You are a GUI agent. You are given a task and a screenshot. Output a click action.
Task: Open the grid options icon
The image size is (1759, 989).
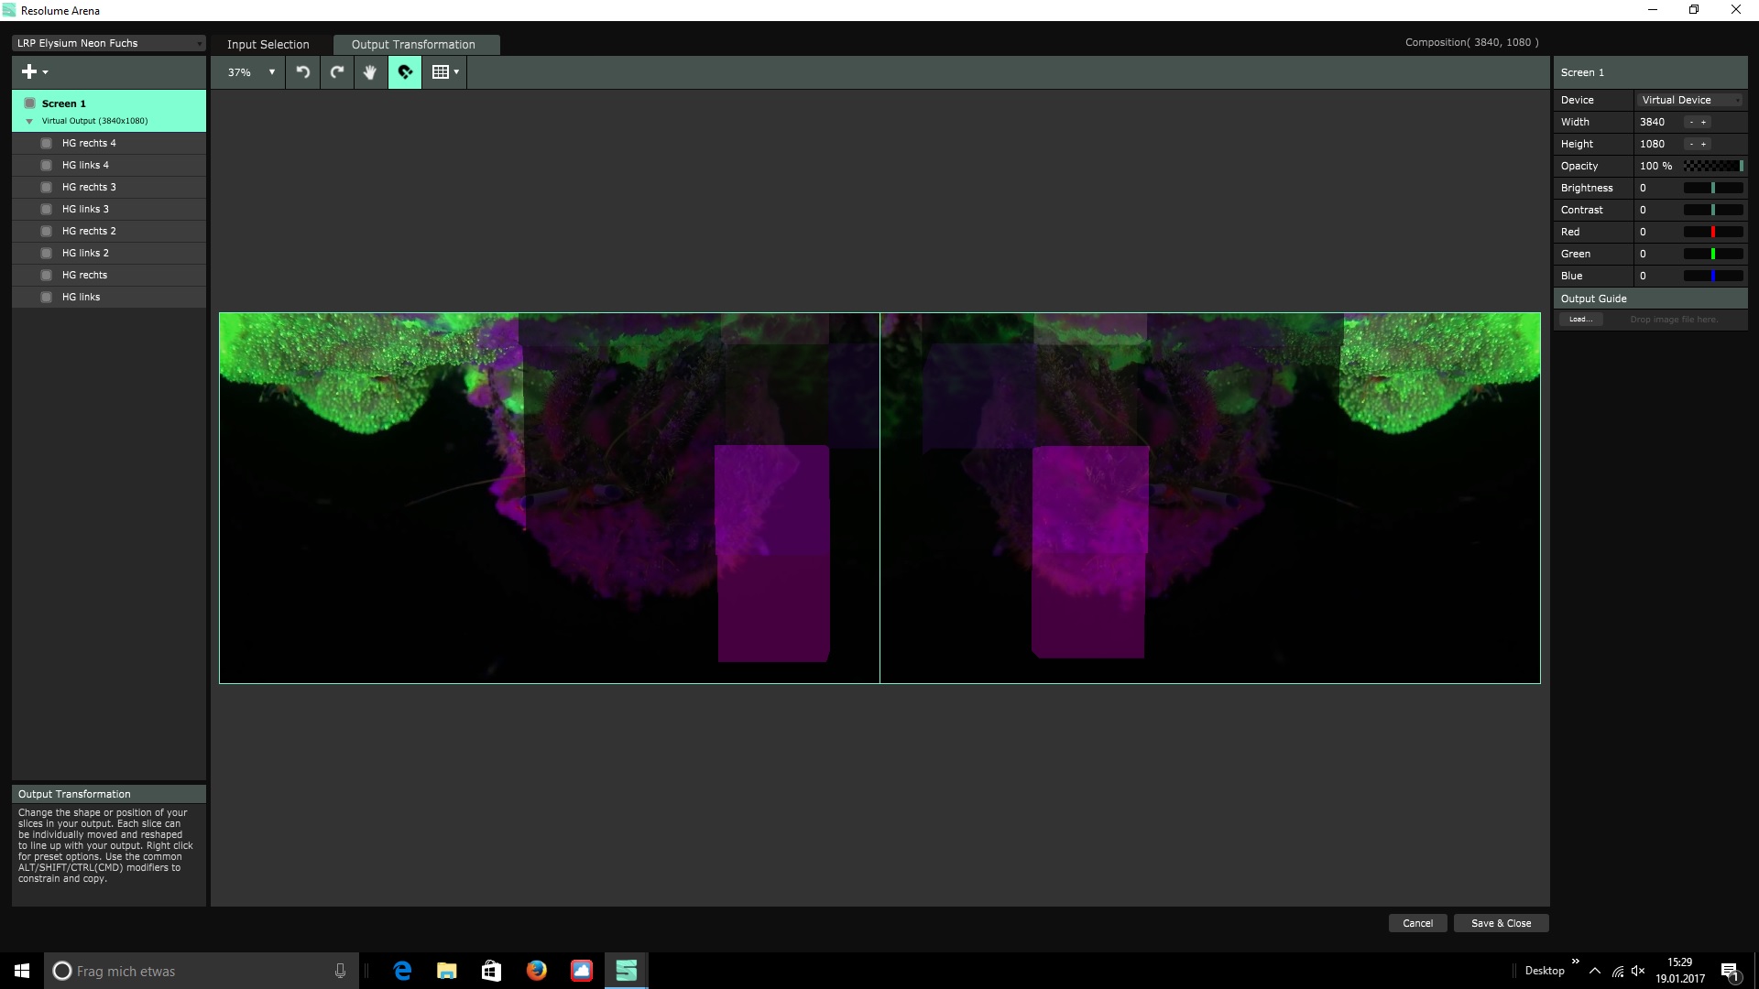coord(444,72)
